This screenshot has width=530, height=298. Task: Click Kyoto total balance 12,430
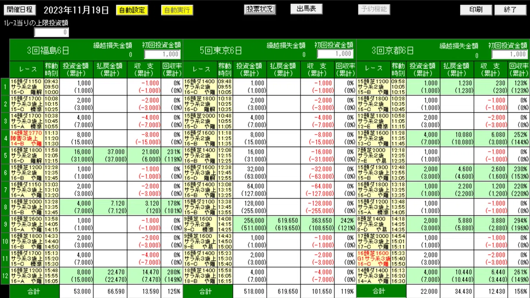tap(491, 291)
